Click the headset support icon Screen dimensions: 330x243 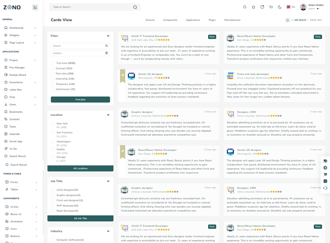point(325,188)
